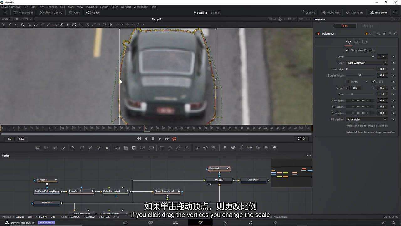Adjust the Size slider
Screen dimensions: 401x226
360,94
